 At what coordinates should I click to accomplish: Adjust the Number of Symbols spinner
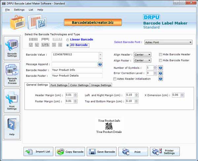pyautogui.click(x=155, y=68)
